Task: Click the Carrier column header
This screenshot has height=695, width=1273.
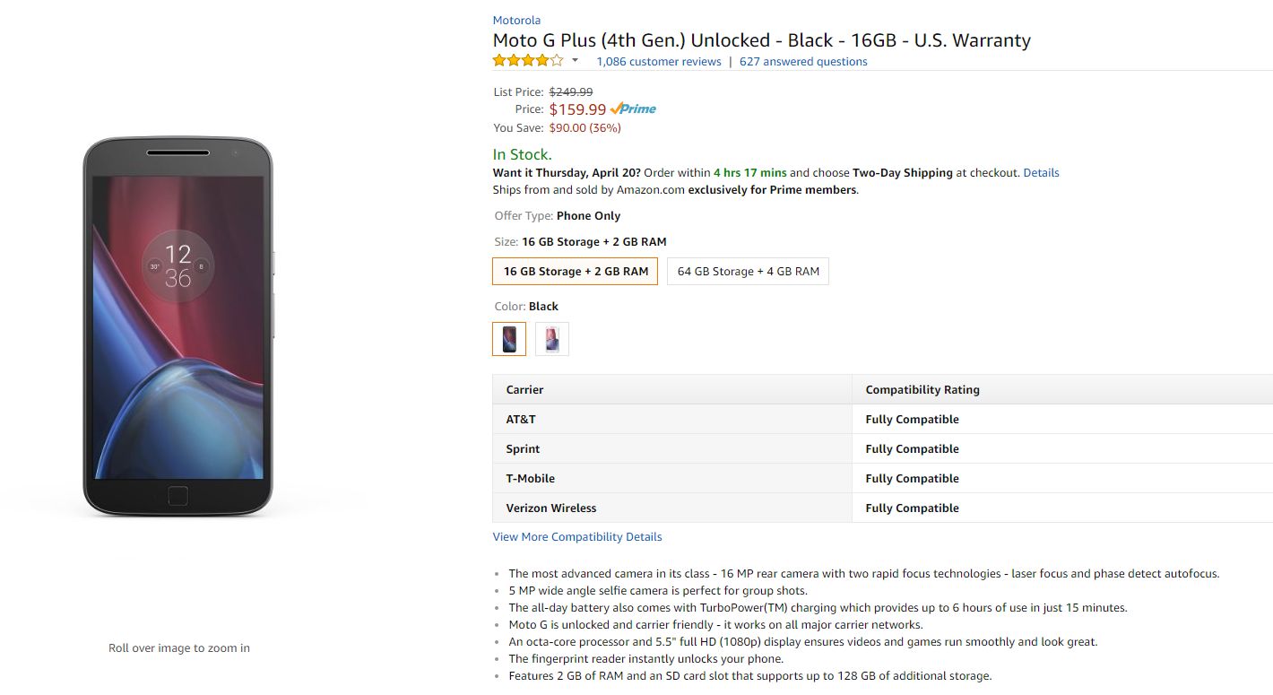Action: pyautogui.click(x=525, y=390)
